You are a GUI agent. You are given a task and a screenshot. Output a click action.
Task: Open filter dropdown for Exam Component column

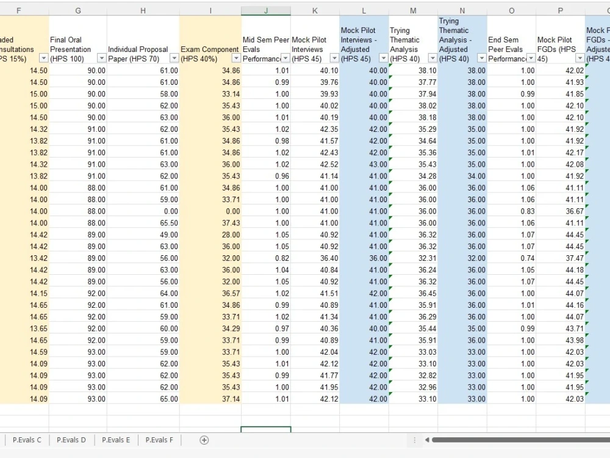click(x=236, y=59)
